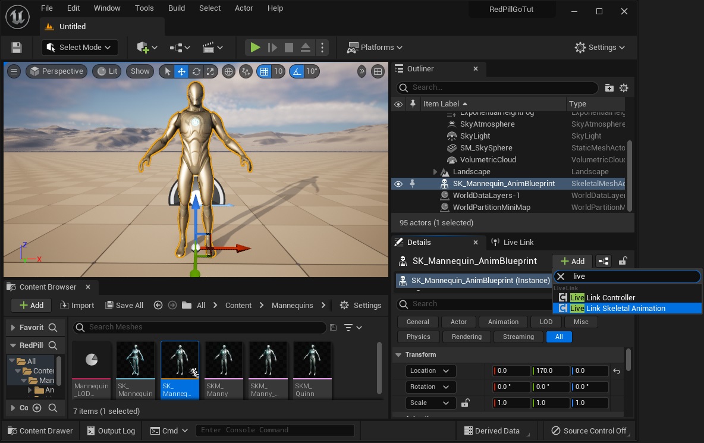The width and height of the screenshot is (704, 443).
Task: Open the viewport hamburger options menu
Action: pyautogui.click(x=14, y=71)
